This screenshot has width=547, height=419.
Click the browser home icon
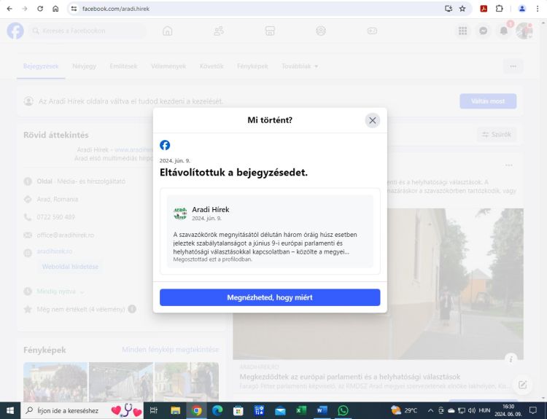coord(55,9)
